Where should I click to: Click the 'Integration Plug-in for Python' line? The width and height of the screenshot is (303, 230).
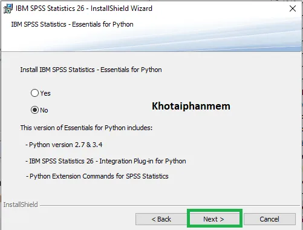click(106, 161)
